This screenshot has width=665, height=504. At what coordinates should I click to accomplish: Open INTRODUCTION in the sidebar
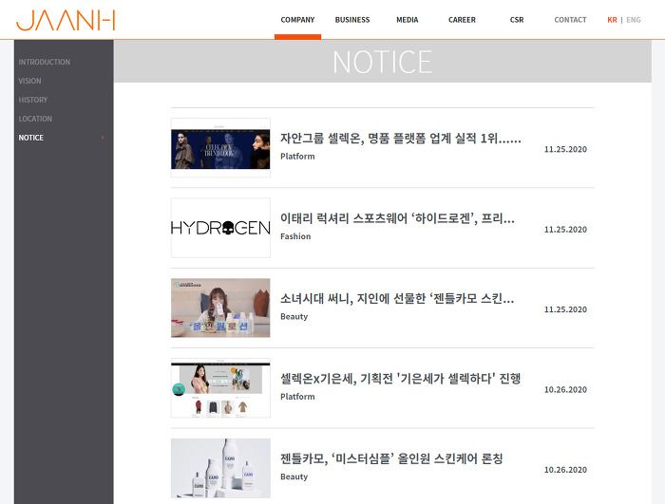click(45, 62)
